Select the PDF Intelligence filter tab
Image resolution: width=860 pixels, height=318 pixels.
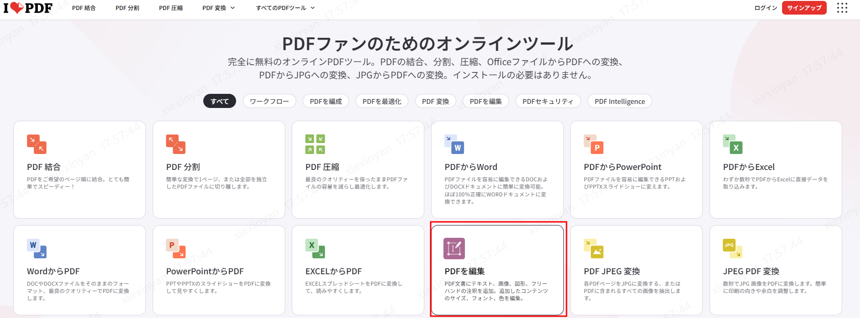pyautogui.click(x=620, y=101)
